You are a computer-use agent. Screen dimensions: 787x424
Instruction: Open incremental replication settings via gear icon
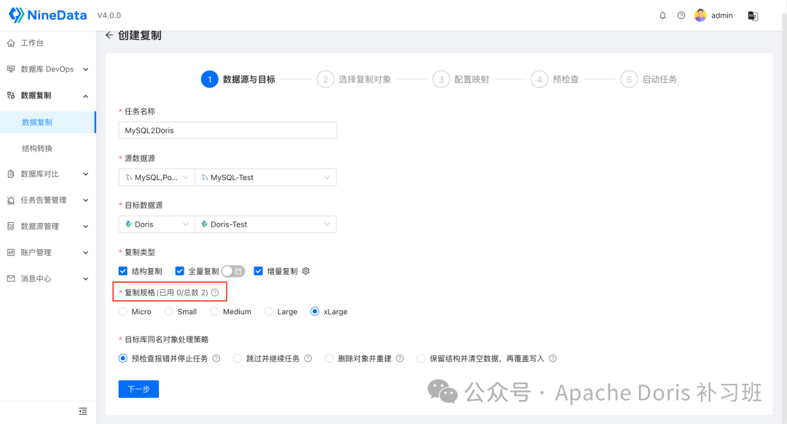click(x=305, y=270)
